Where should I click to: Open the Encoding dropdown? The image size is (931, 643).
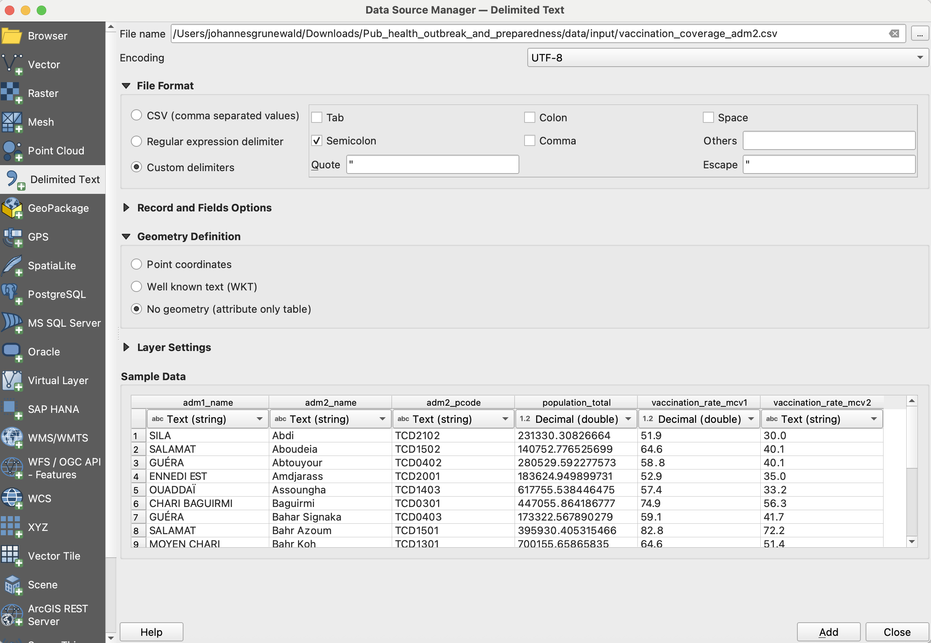(x=920, y=57)
